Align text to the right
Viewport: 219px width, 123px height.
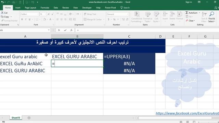(65, 19)
